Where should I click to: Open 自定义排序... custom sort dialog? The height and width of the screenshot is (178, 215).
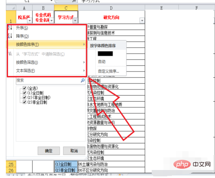click(x=109, y=71)
